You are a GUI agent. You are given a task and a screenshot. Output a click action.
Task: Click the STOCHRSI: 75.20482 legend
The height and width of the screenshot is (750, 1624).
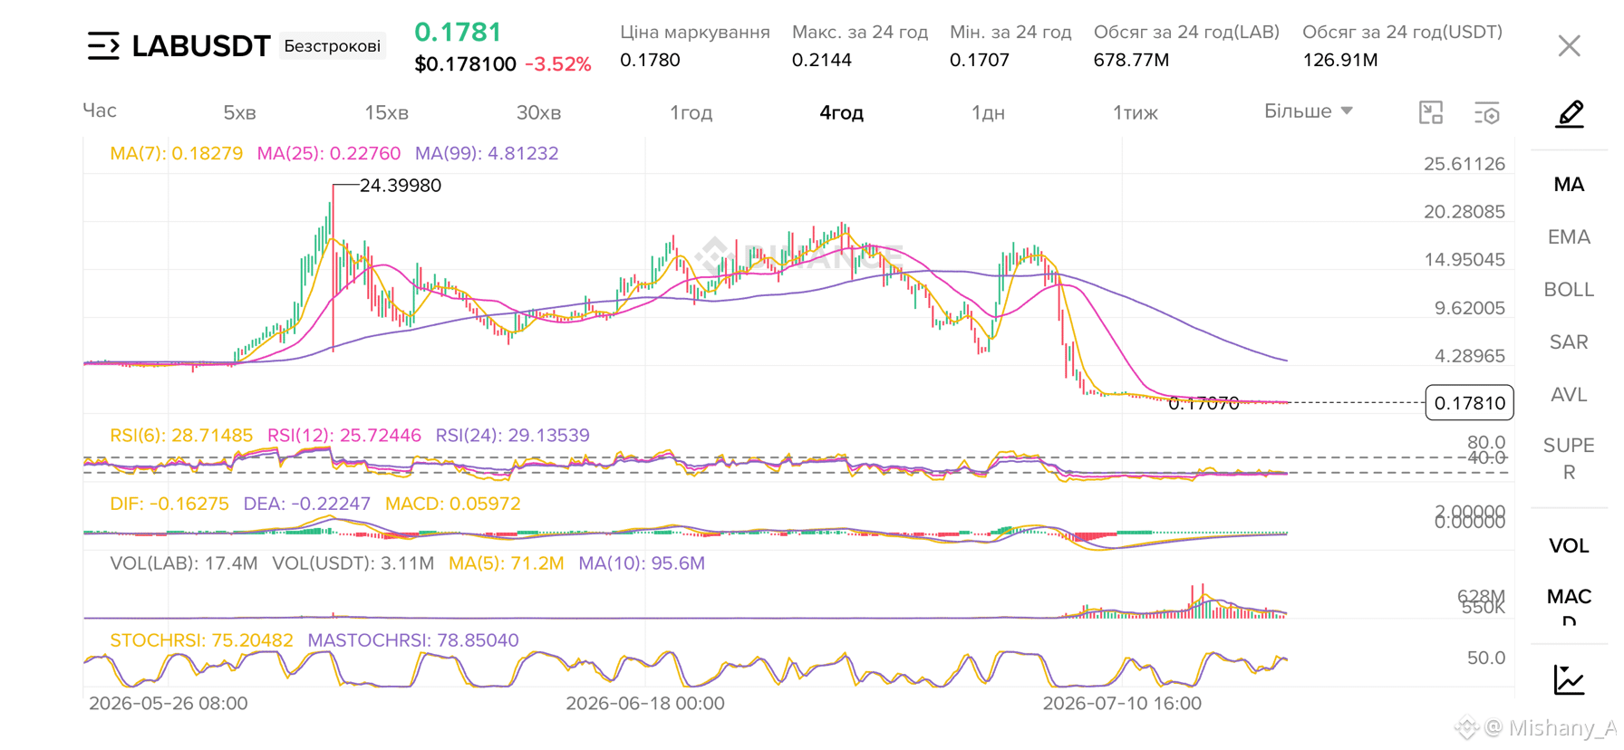[202, 640]
